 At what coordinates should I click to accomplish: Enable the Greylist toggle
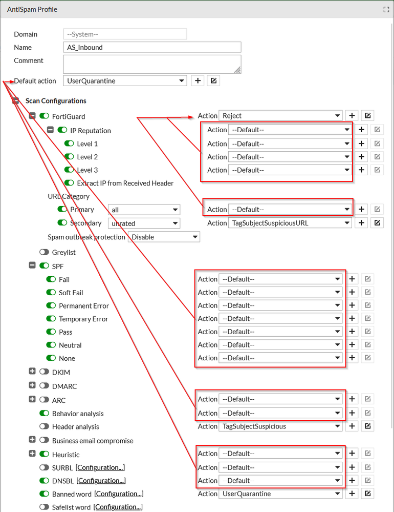tap(45, 252)
